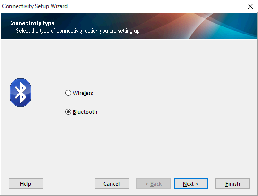Close the Connectivity Setup Wizard window
Screen dimensions: 258x196
(x=250, y=6)
